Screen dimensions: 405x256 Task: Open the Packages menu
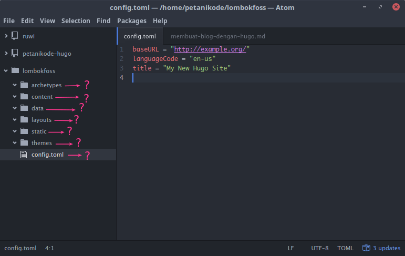[132, 21]
